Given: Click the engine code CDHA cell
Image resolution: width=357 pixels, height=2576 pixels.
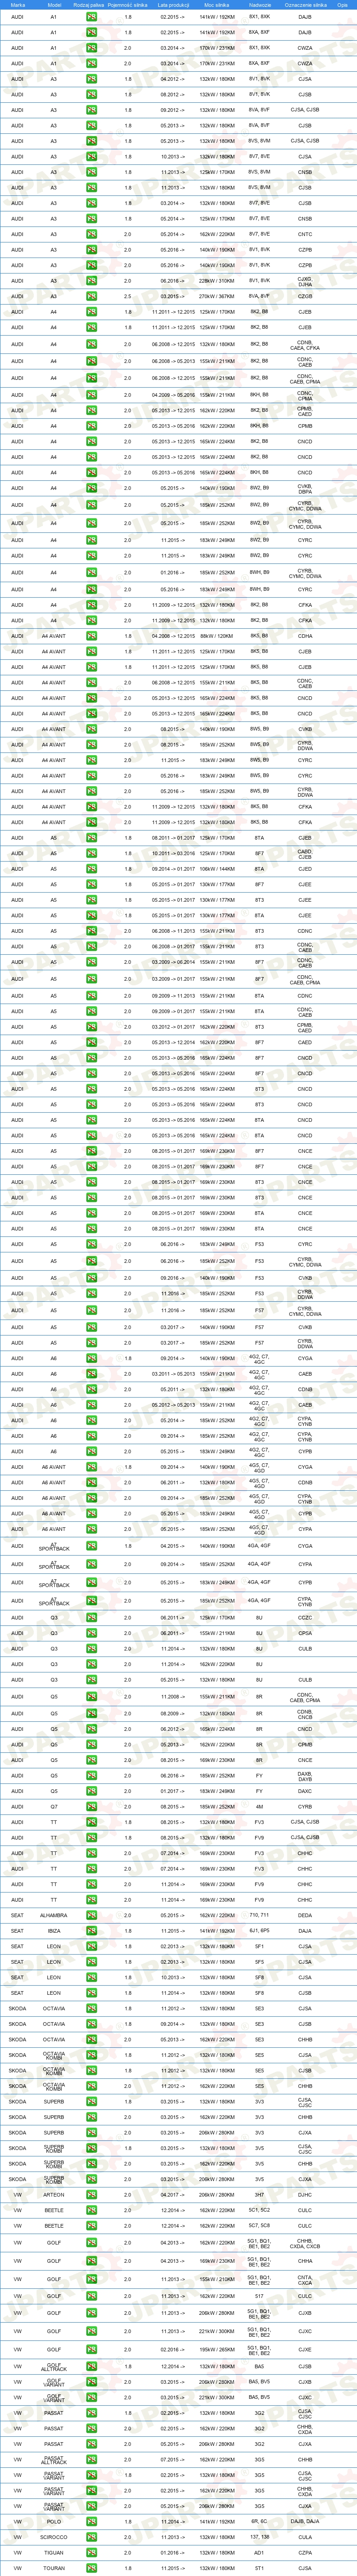Looking at the screenshot, I should (305, 636).
